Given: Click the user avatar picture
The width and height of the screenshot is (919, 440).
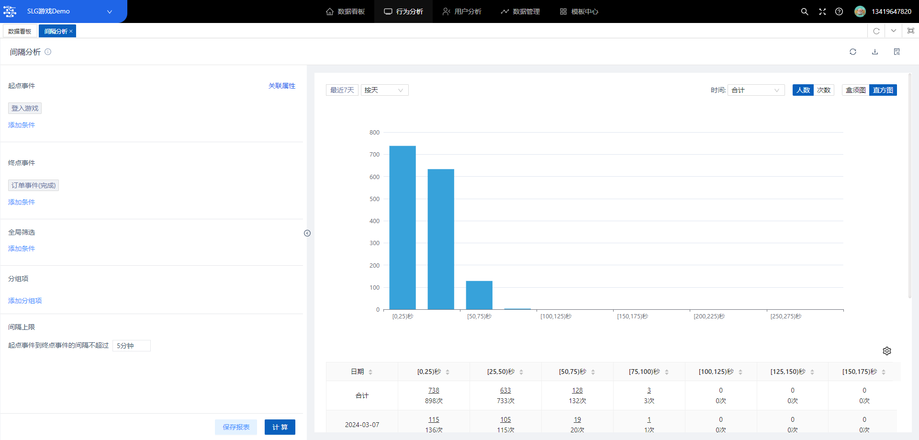Looking at the screenshot, I should [x=860, y=11].
